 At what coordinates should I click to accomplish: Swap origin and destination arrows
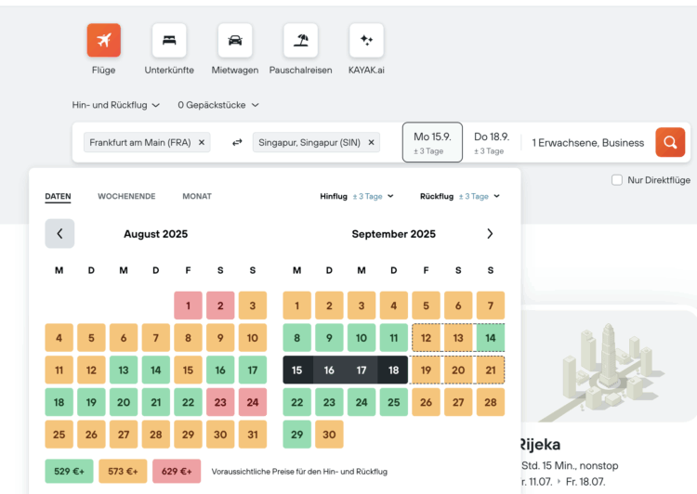tap(237, 142)
